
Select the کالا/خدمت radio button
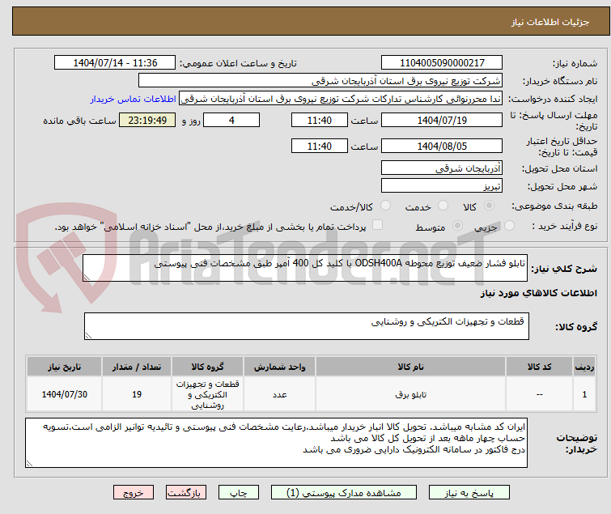[385, 205]
